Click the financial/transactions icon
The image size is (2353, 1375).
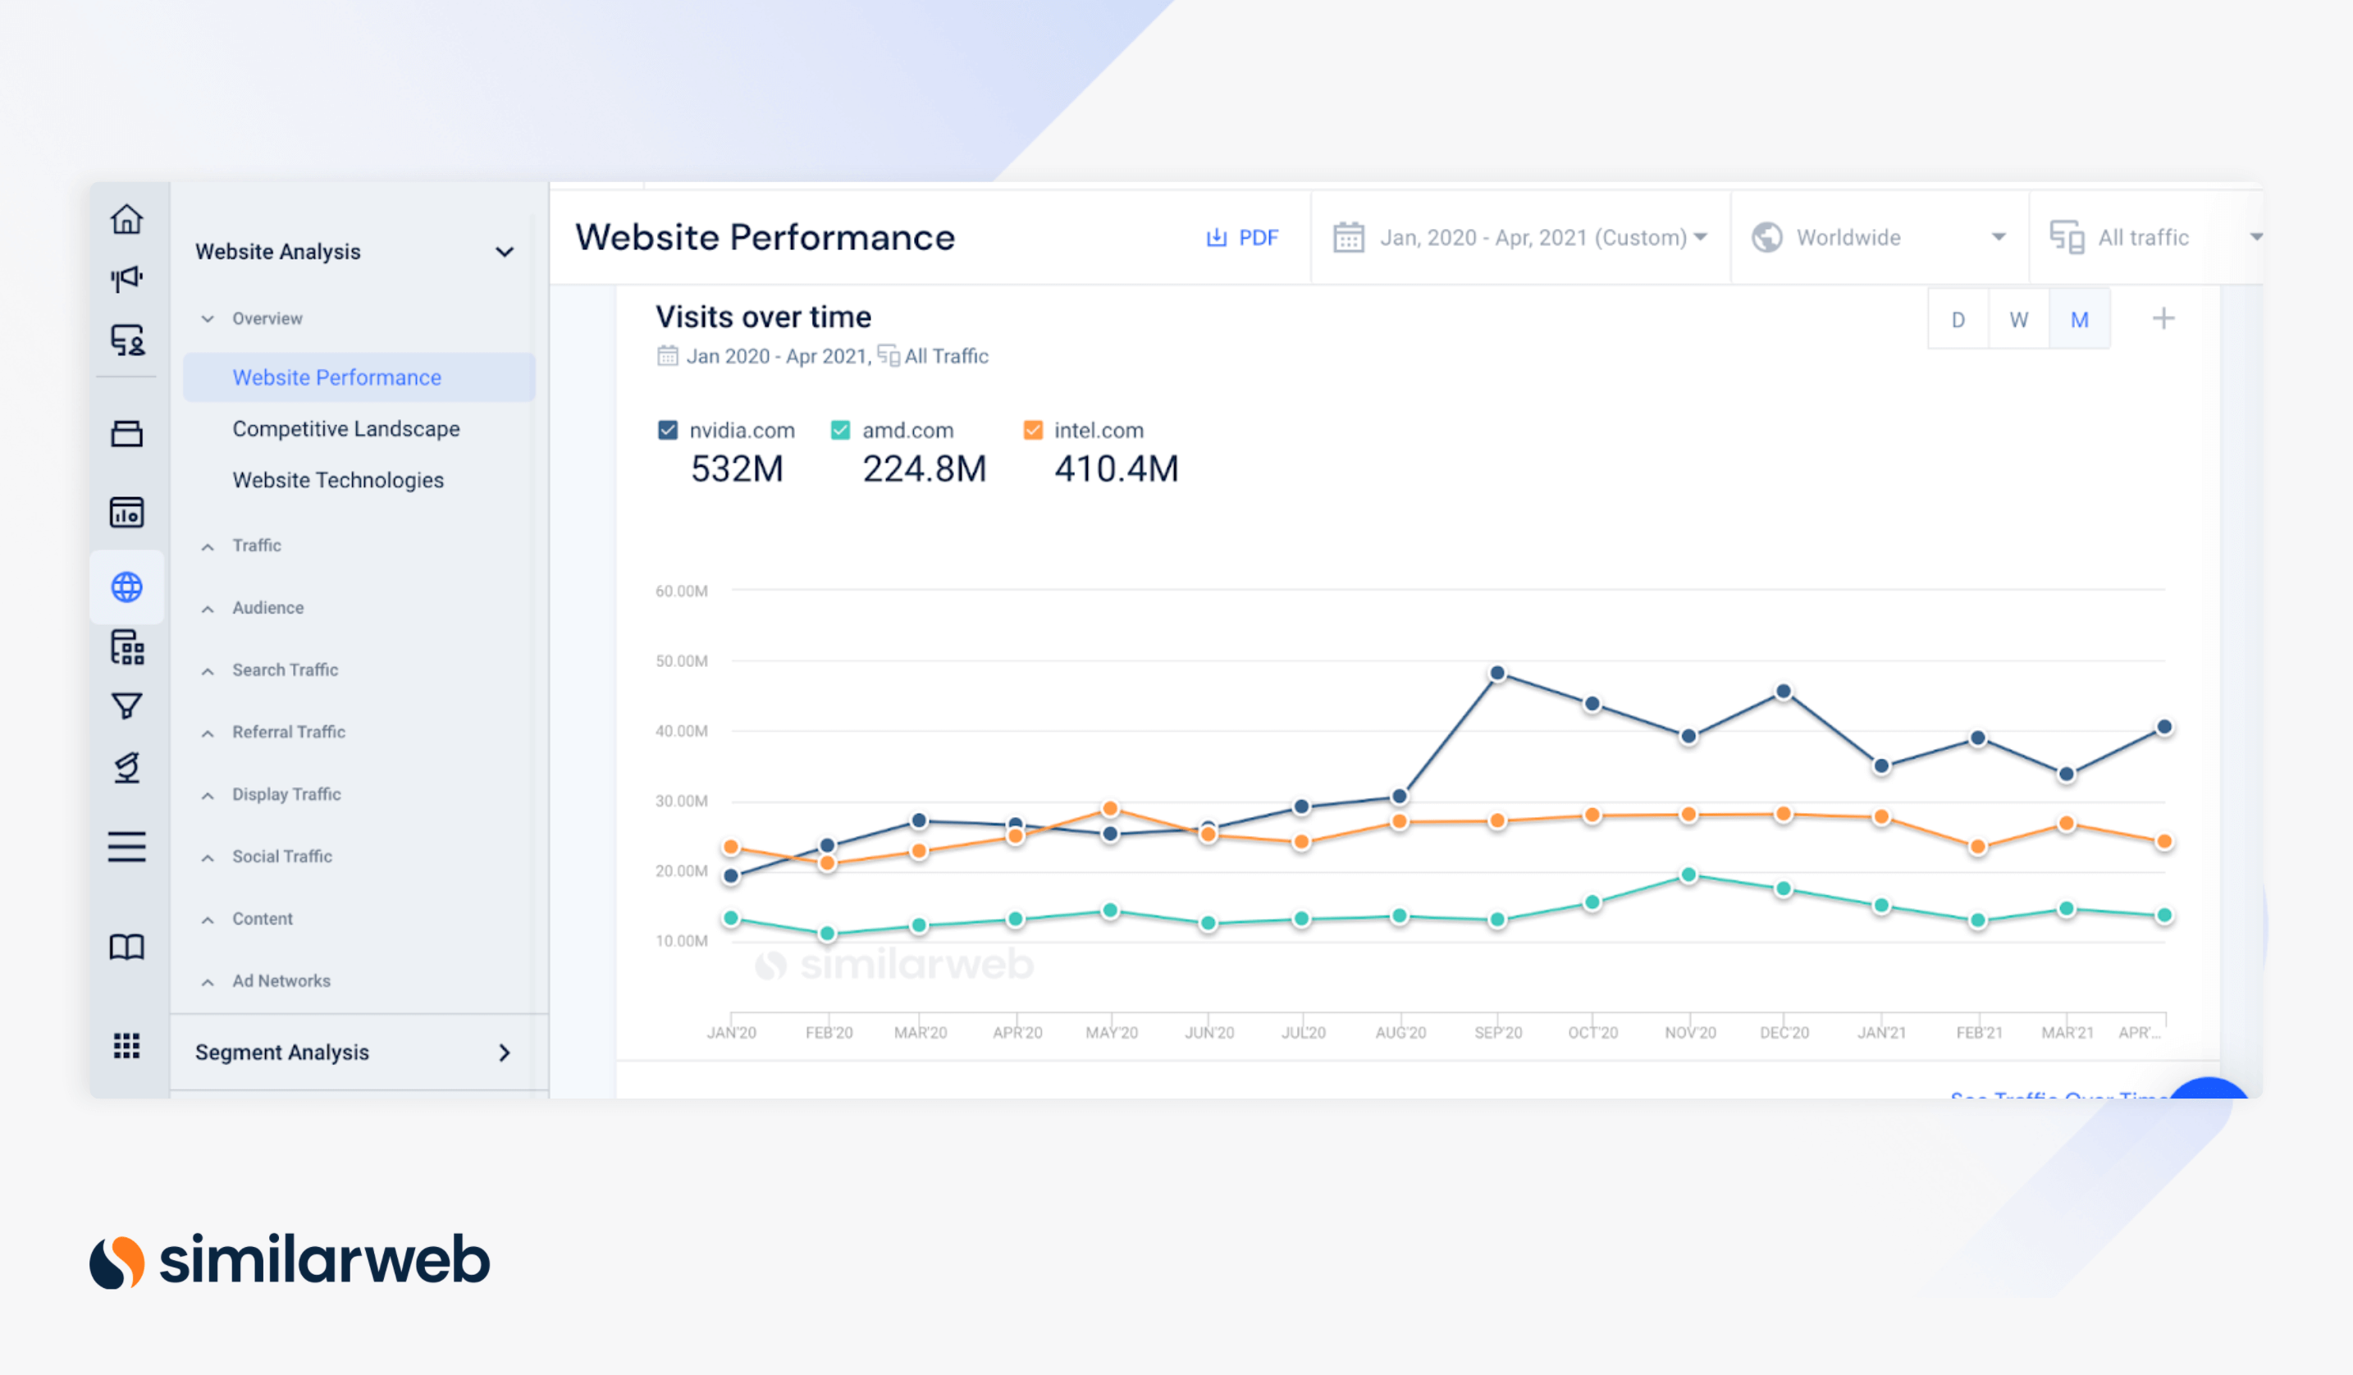click(x=128, y=432)
